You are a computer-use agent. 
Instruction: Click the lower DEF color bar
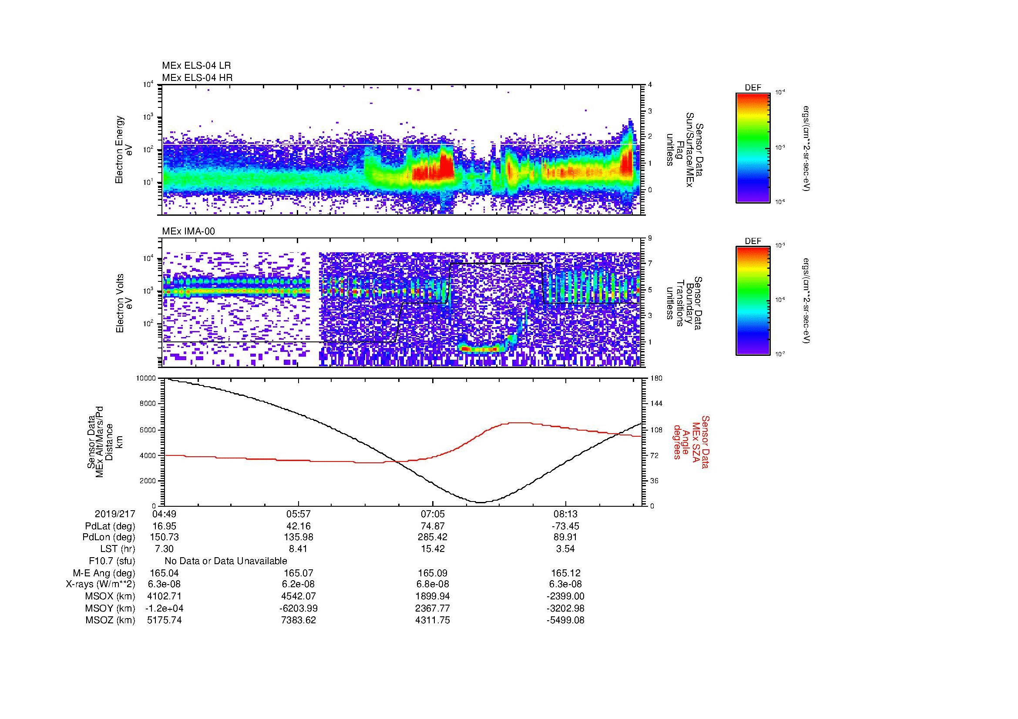click(753, 301)
